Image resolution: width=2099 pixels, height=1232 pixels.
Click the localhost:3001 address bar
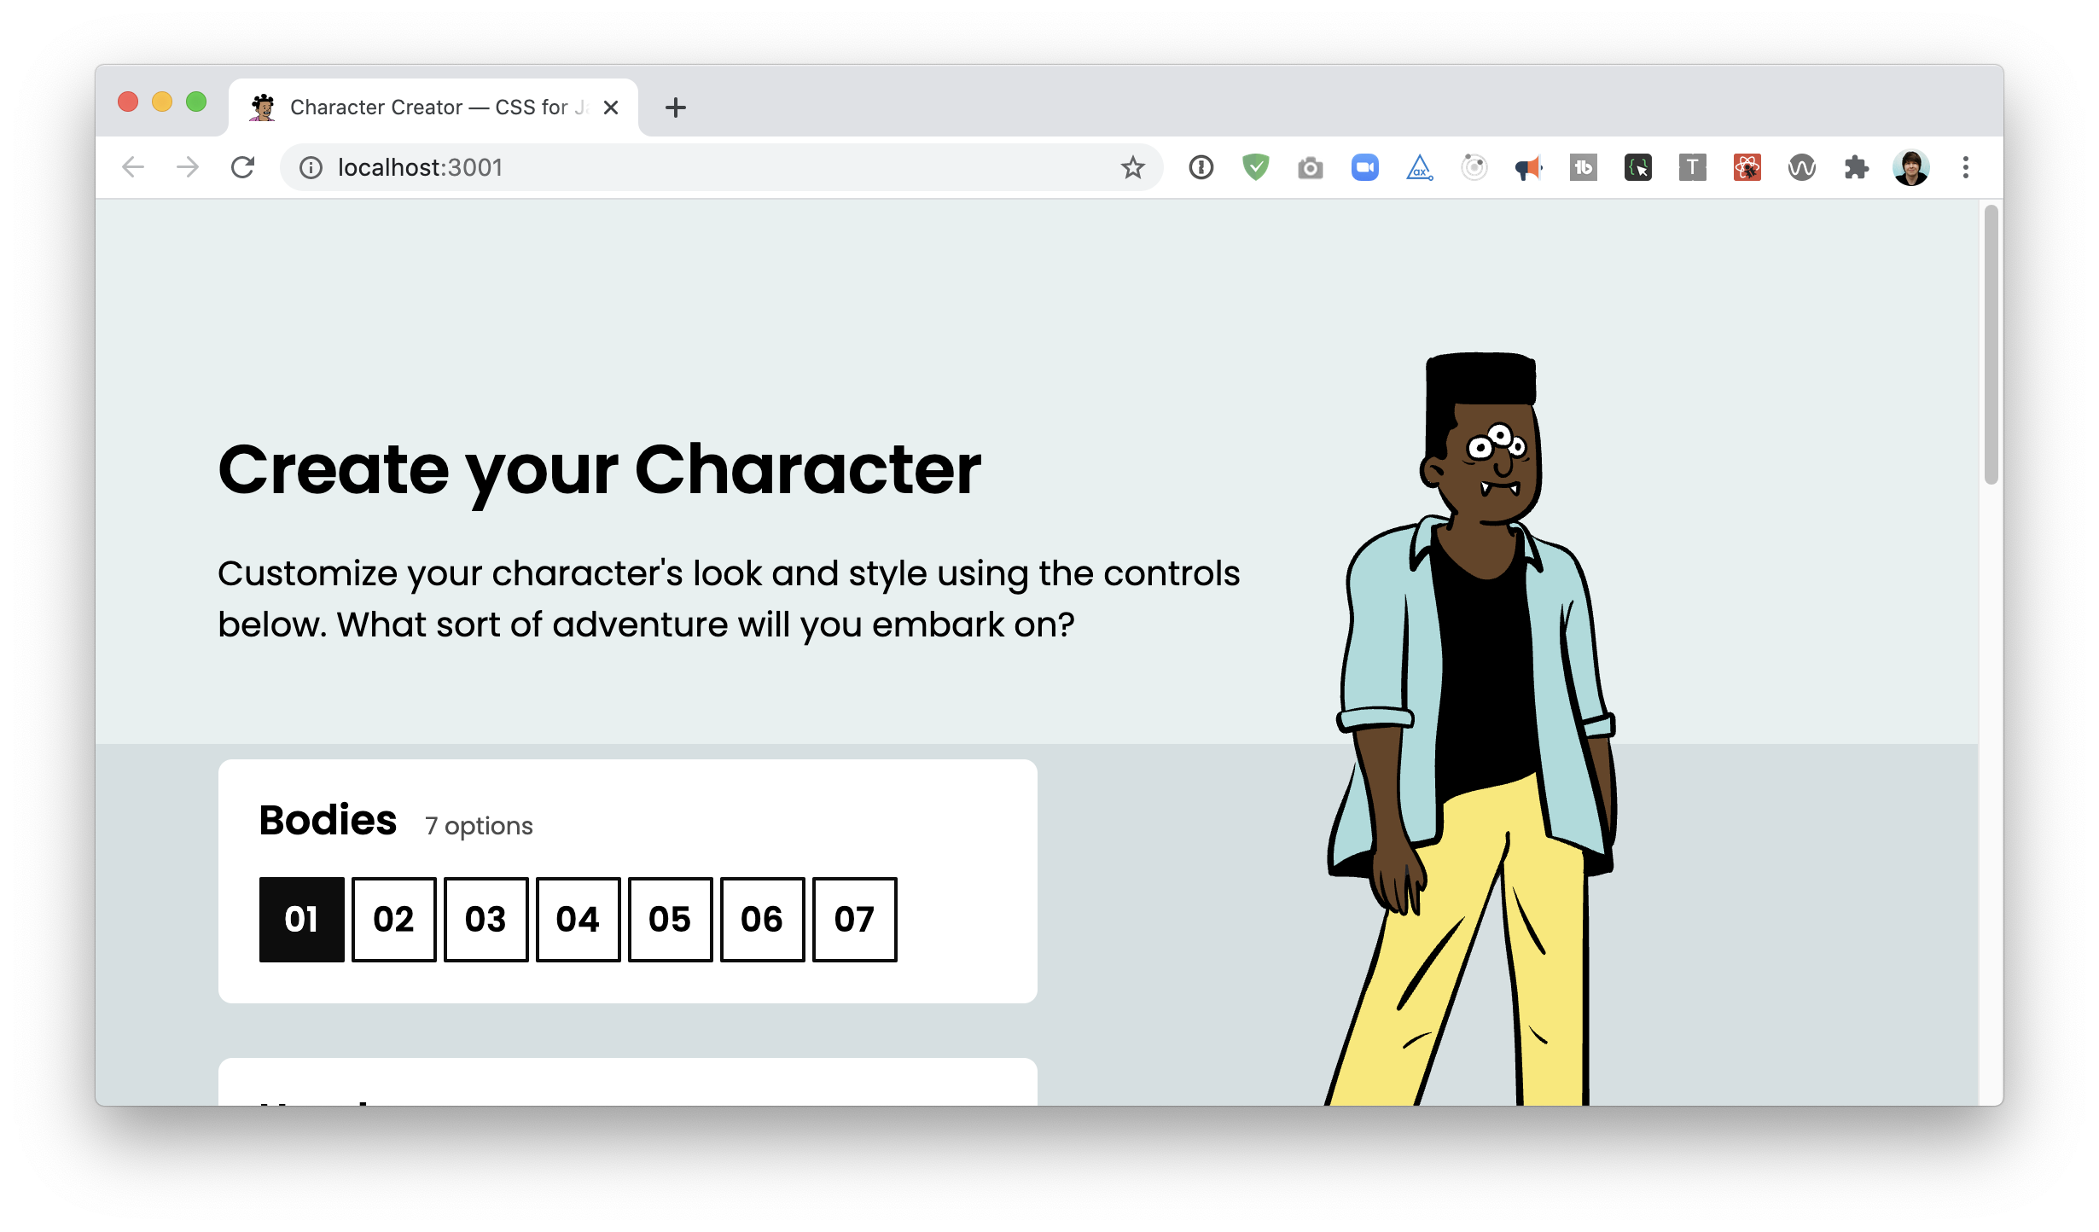683,167
